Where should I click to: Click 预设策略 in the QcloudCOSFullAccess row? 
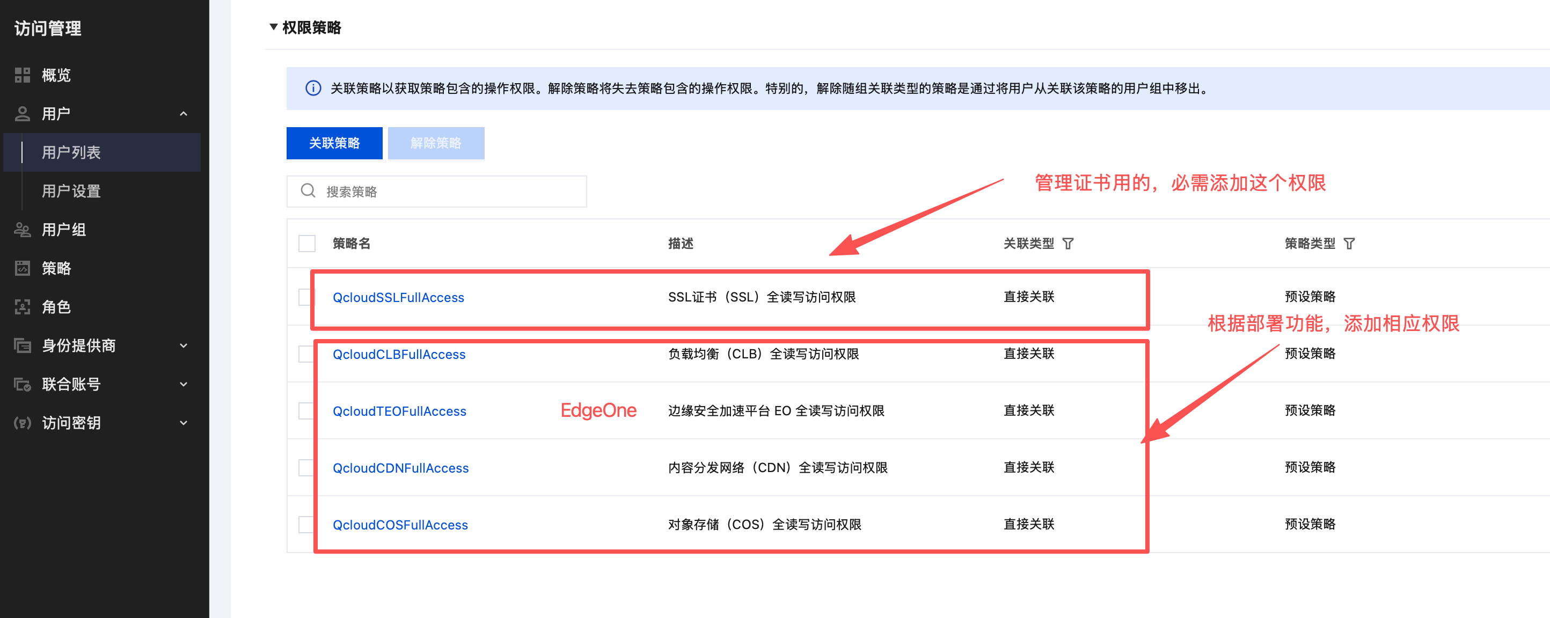pyautogui.click(x=1310, y=524)
